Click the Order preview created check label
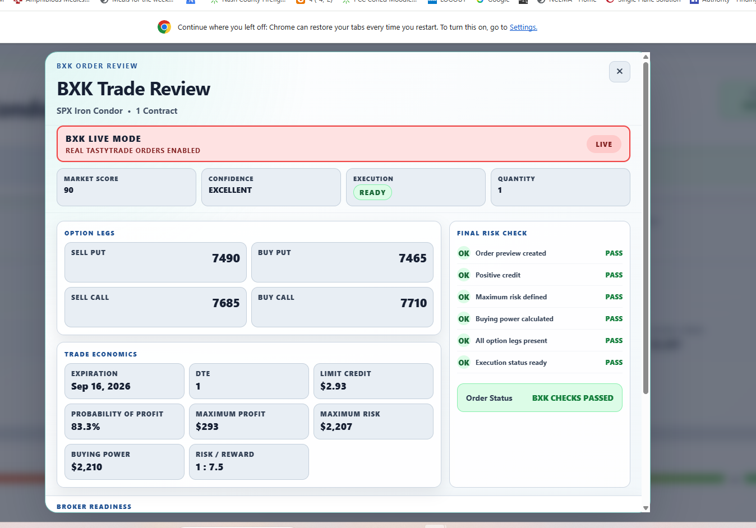This screenshot has height=528, width=756. click(x=511, y=253)
